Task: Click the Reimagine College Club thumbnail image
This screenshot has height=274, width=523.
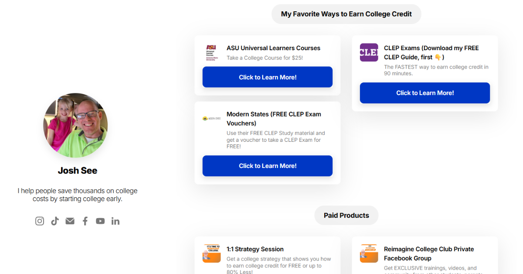Action: [x=369, y=253]
